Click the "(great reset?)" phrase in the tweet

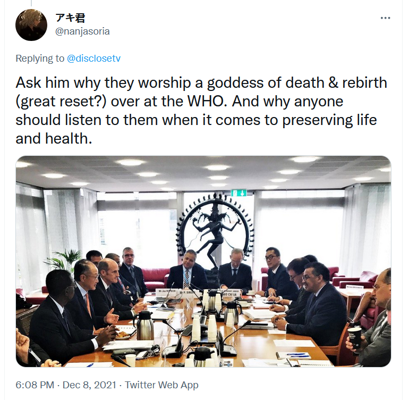[61, 102]
